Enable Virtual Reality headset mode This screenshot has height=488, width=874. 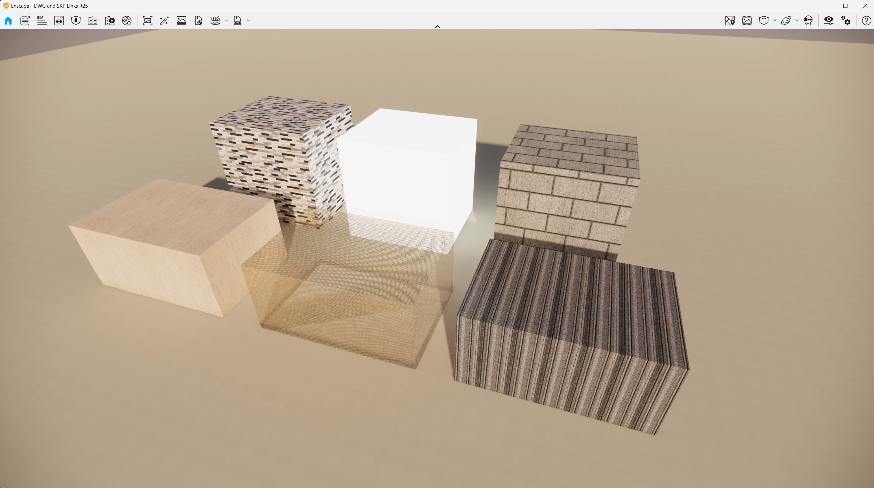coord(808,21)
